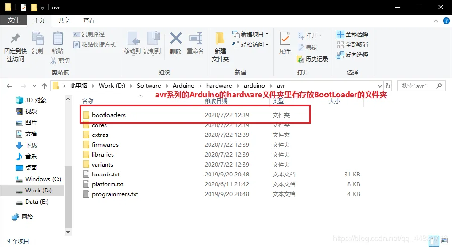Click 此电脑 in the address bar

[x=79, y=86]
